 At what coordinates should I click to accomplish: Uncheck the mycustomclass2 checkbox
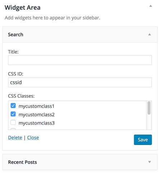(x=13, y=114)
